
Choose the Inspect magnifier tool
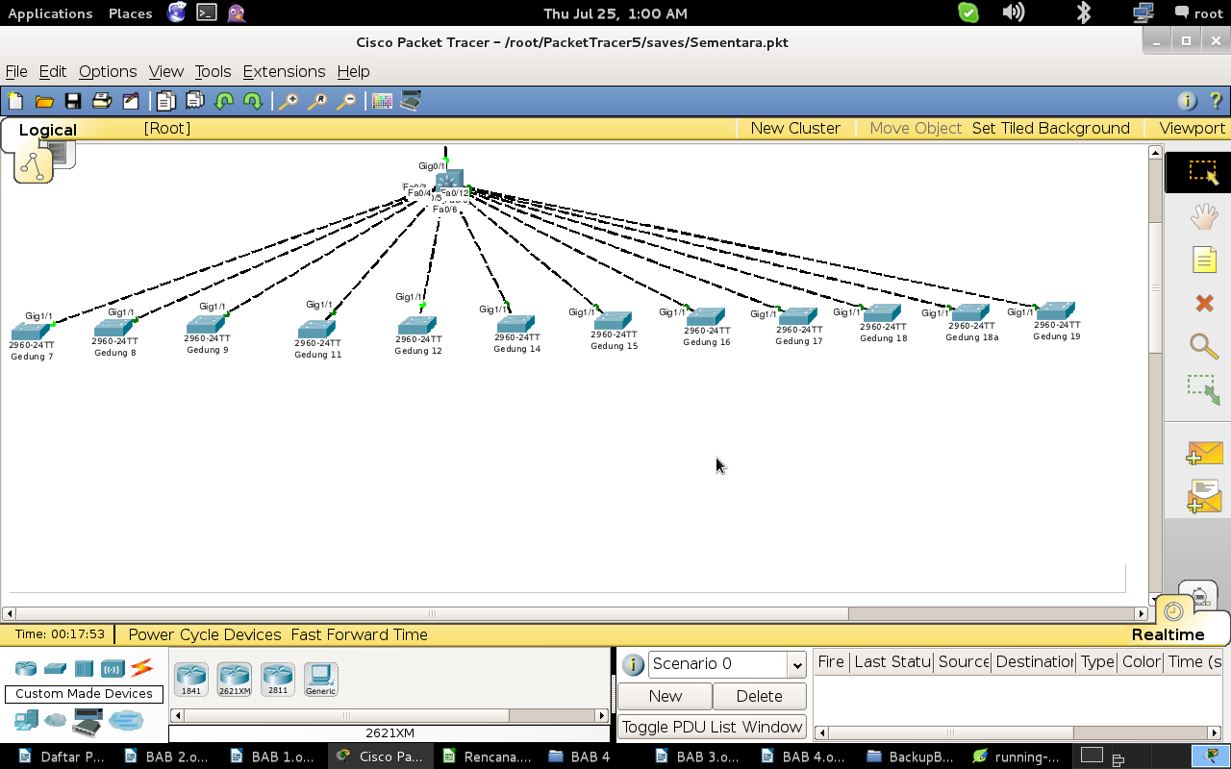pos(1203,347)
